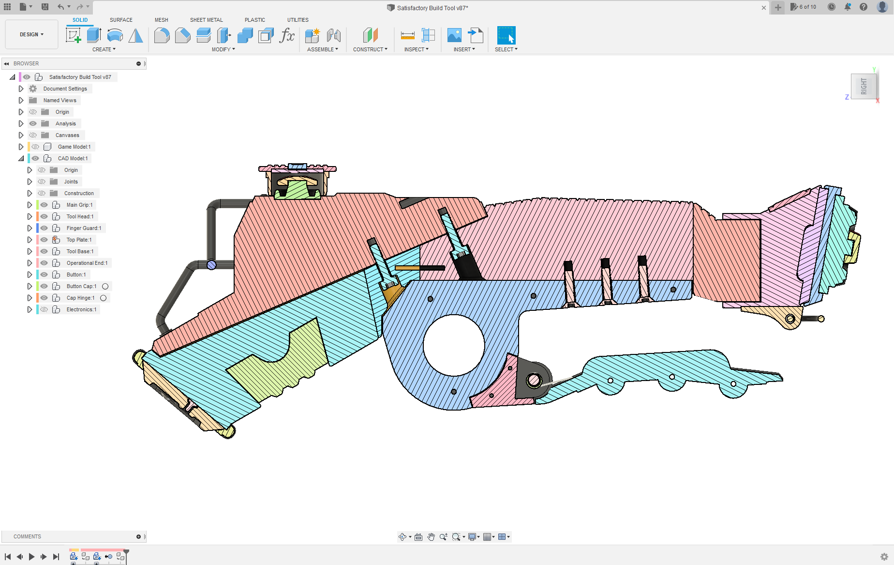Collapse the CAD Model:1 node
Viewport: 894px width, 565px height.
[x=21, y=158]
